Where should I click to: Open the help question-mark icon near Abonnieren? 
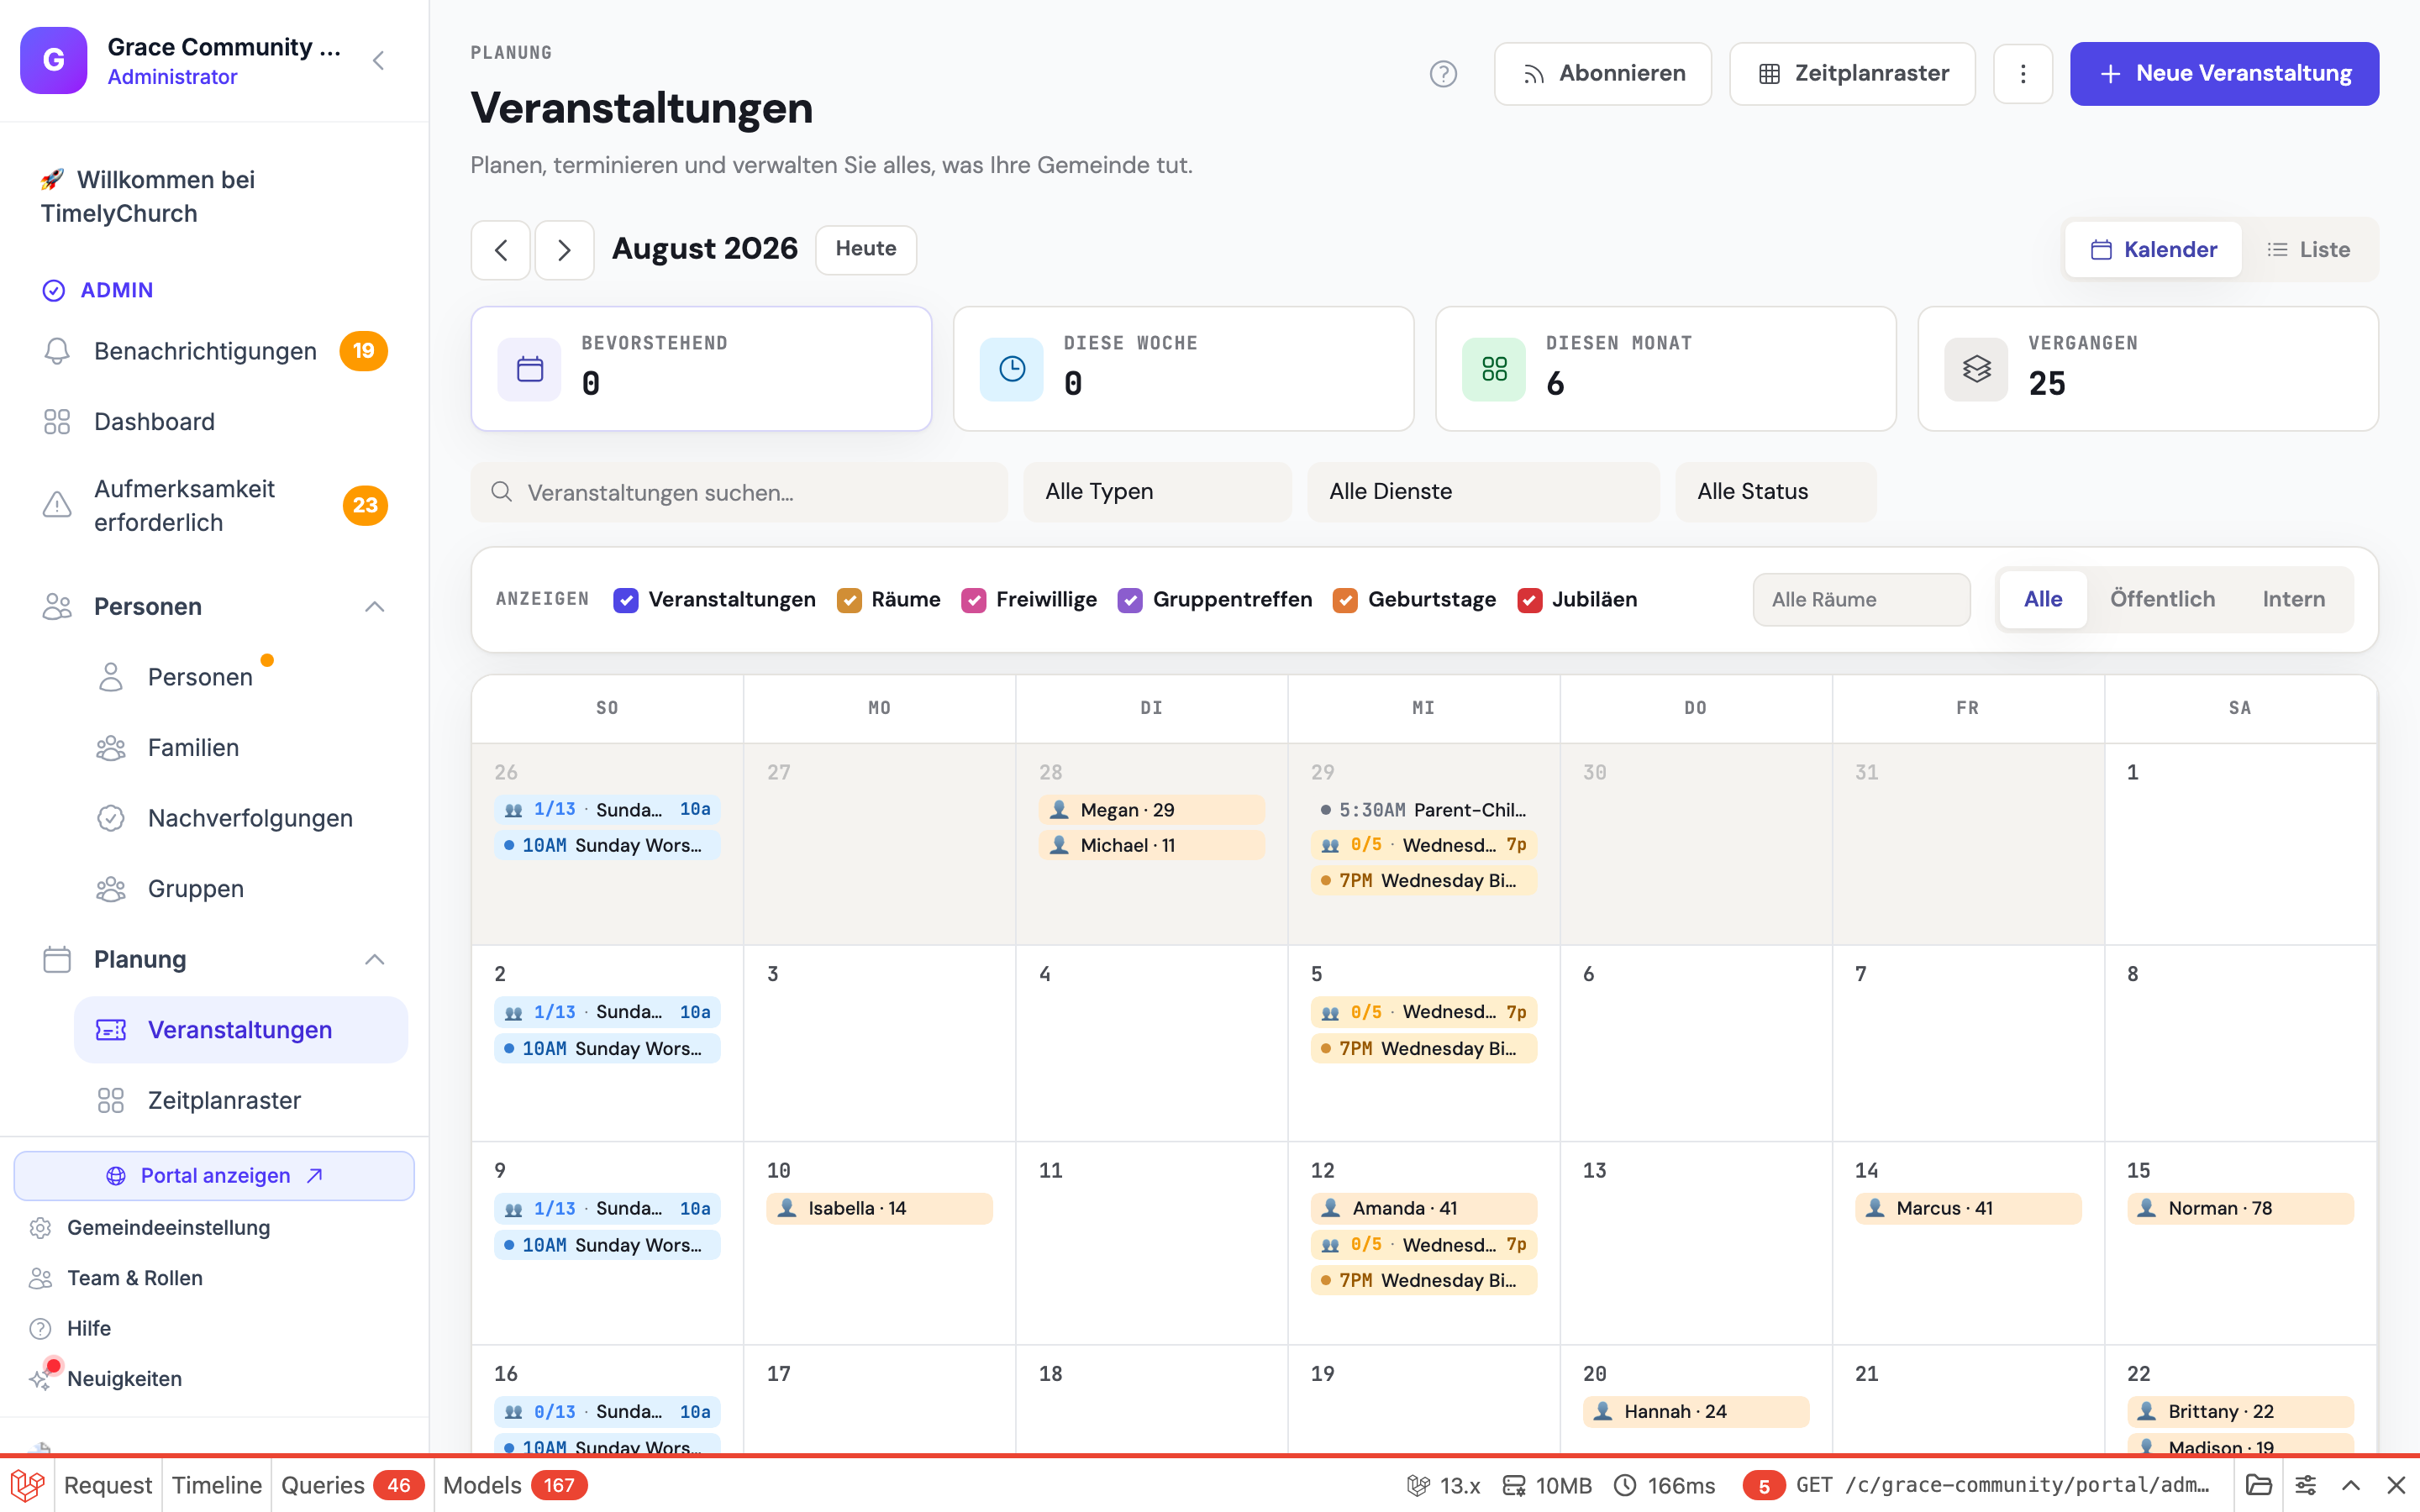click(1443, 74)
